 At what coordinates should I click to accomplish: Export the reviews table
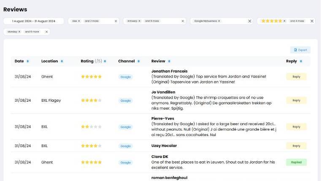point(300,50)
